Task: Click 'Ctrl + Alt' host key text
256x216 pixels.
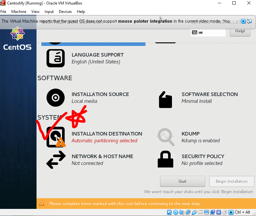Action: [x=242, y=212]
